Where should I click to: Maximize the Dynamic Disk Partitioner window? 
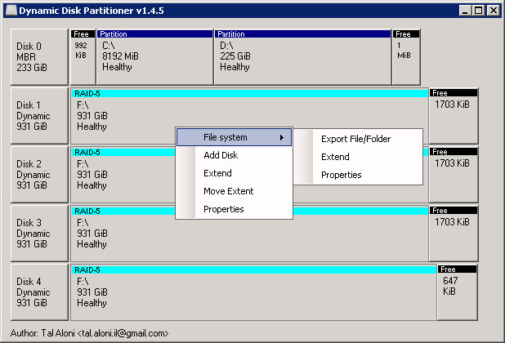[479, 11]
